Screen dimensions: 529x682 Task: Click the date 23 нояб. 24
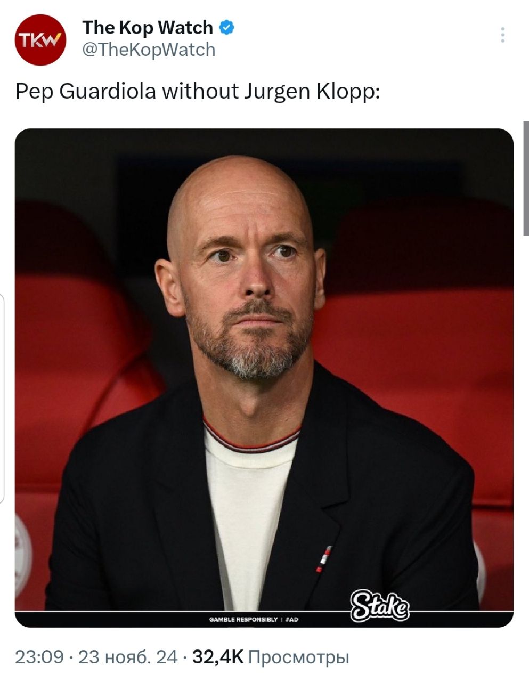pyautogui.click(x=127, y=657)
